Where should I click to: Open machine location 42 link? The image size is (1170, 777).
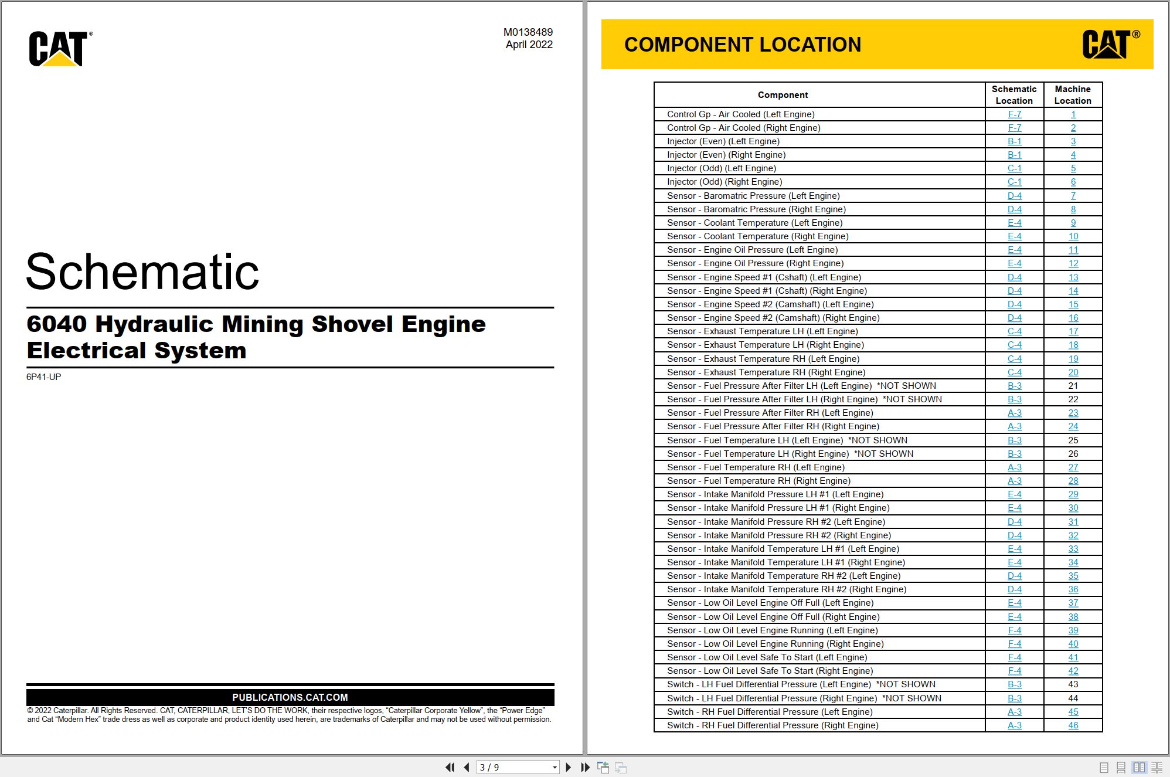tap(1073, 671)
